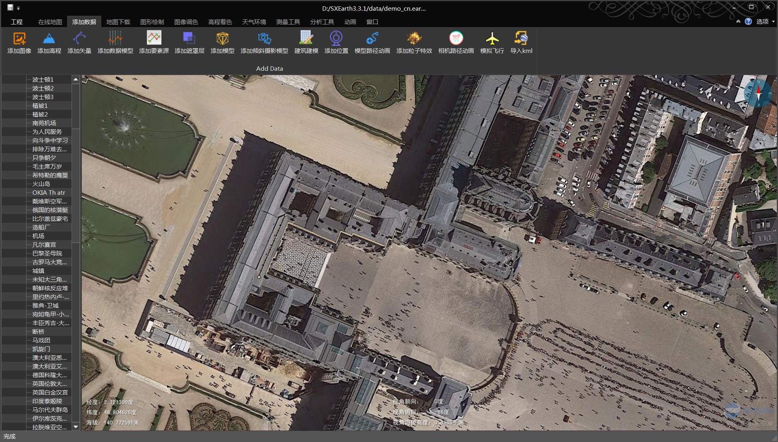The height and width of the screenshot is (442, 778).
Task: Choose 俄国的核潜艇 in the list
Action: (x=50, y=210)
